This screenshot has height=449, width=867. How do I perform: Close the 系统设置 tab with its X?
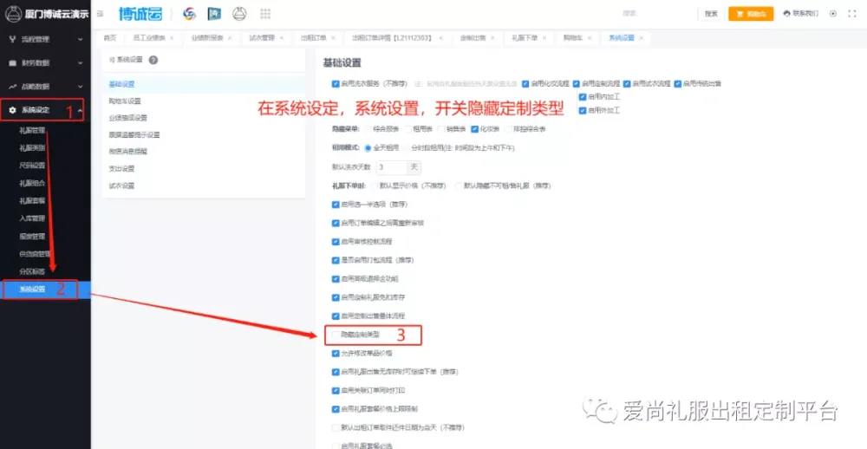642,39
